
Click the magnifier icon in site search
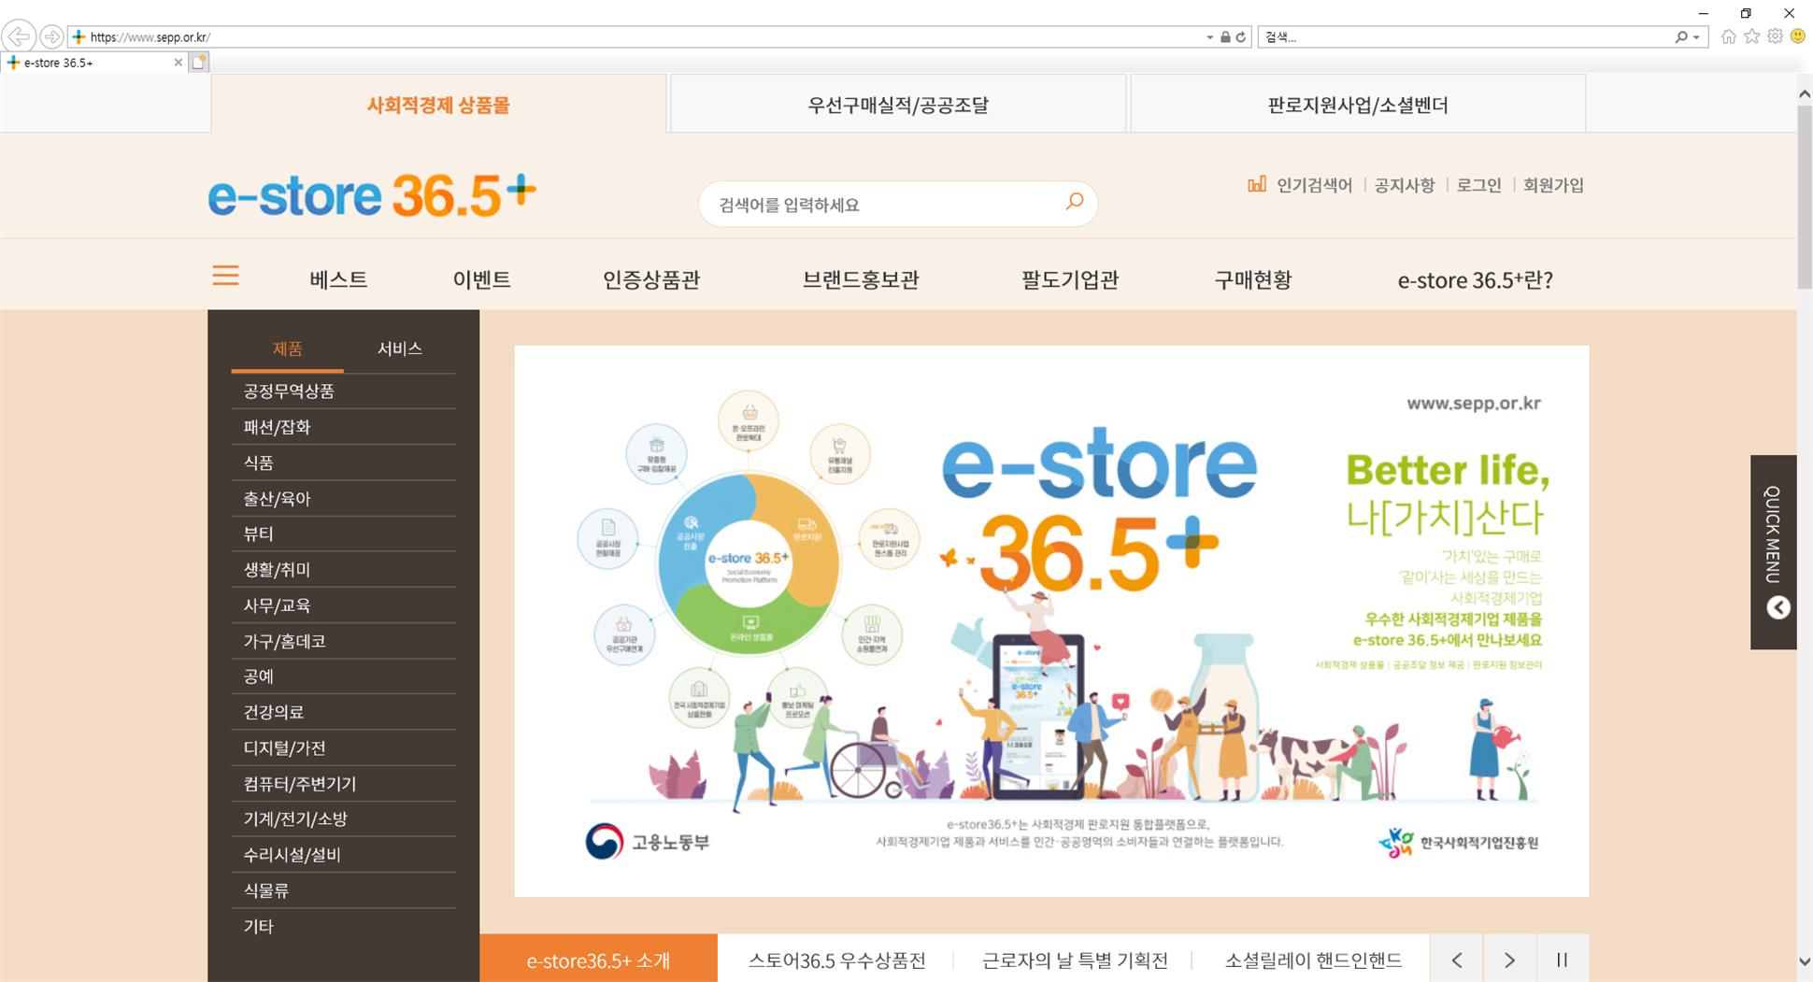(x=1074, y=202)
